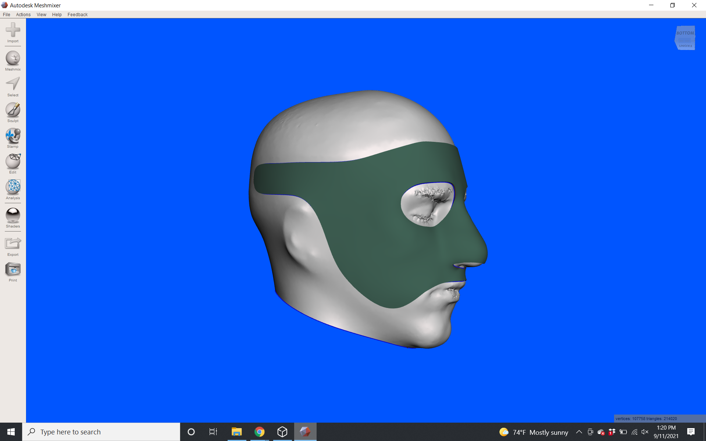Open the File menu
706x441 pixels.
point(6,14)
